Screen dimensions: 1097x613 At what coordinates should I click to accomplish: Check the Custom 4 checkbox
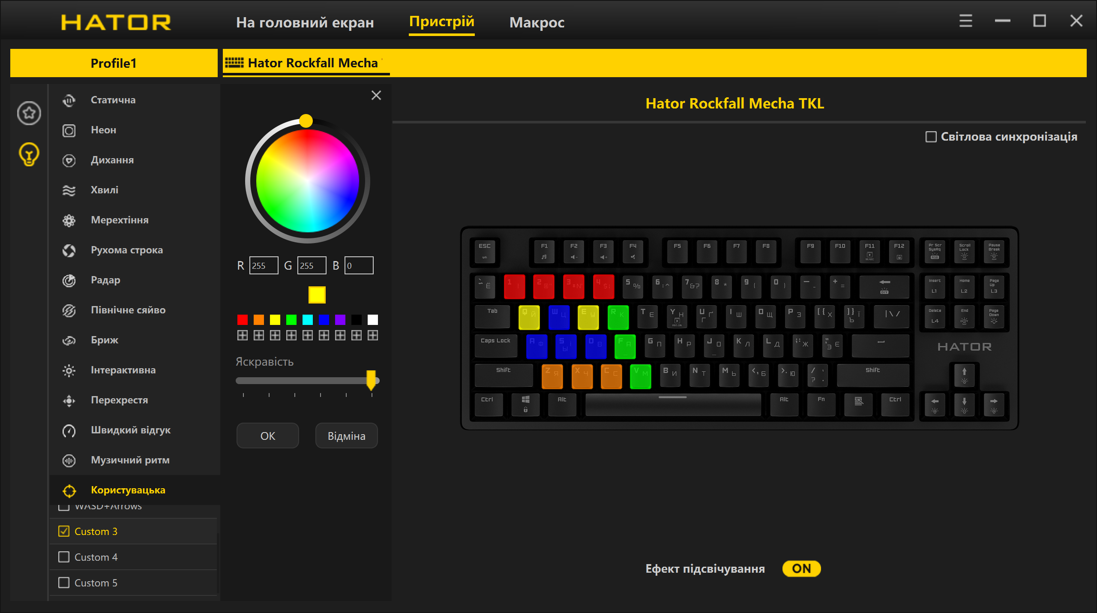pos(64,557)
